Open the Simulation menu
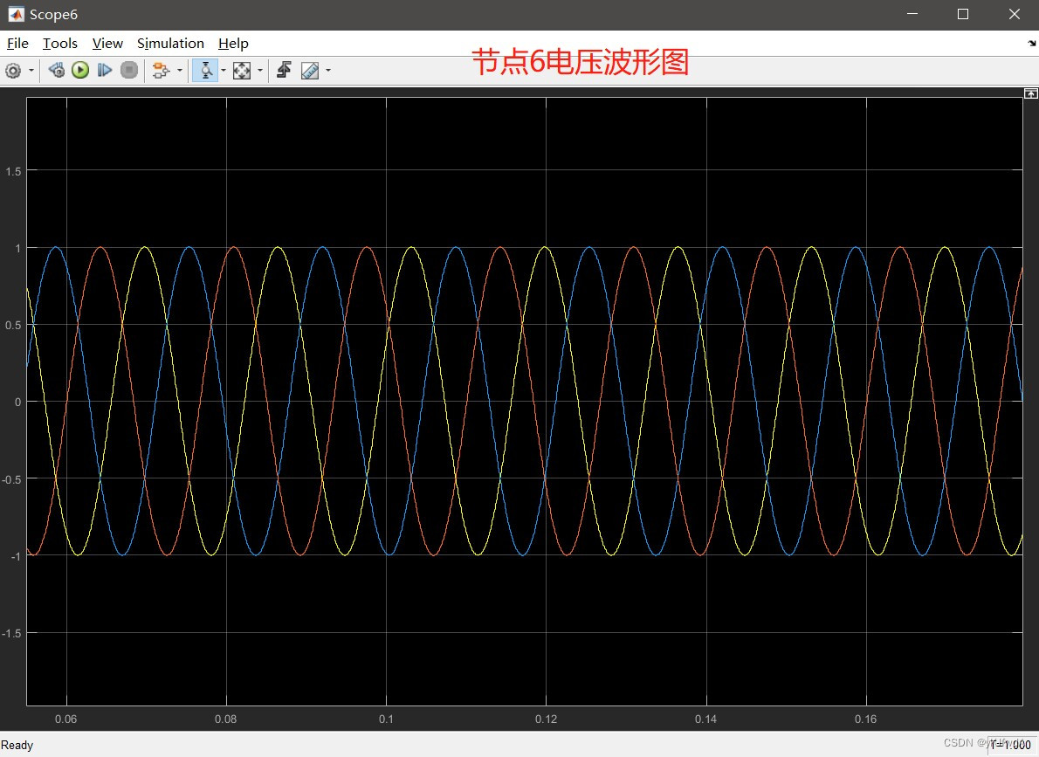The image size is (1039, 757). pos(170,43)
